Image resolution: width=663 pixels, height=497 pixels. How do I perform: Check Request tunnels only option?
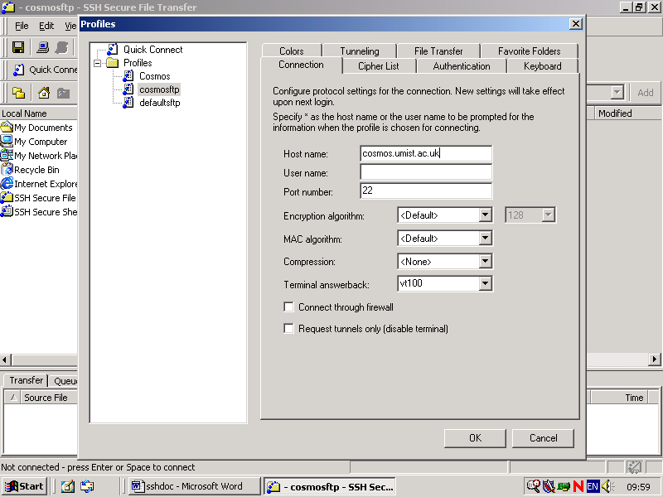click(289, 329)
